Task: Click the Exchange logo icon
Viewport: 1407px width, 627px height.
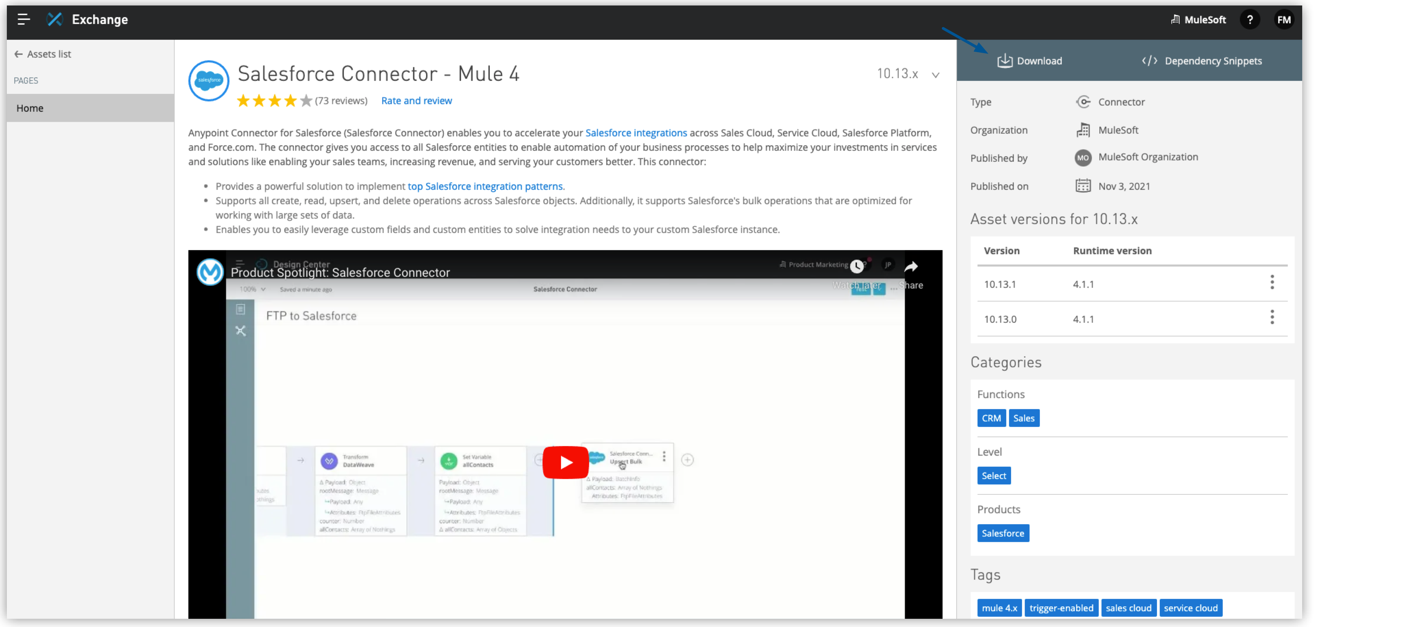Action: (x=55, y=19)
